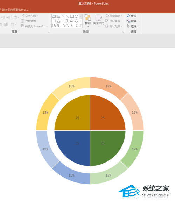Open the line spacing dropdown
175x201 pixels.
[x=16, y=17]
